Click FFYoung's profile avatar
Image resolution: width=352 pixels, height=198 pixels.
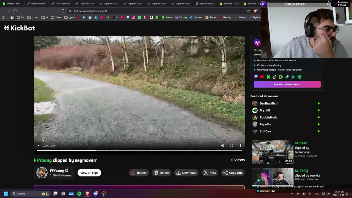coord(42,173)
